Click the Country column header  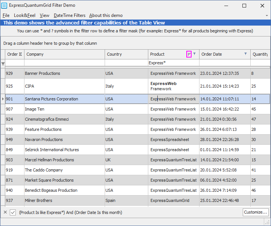[126, 54]
